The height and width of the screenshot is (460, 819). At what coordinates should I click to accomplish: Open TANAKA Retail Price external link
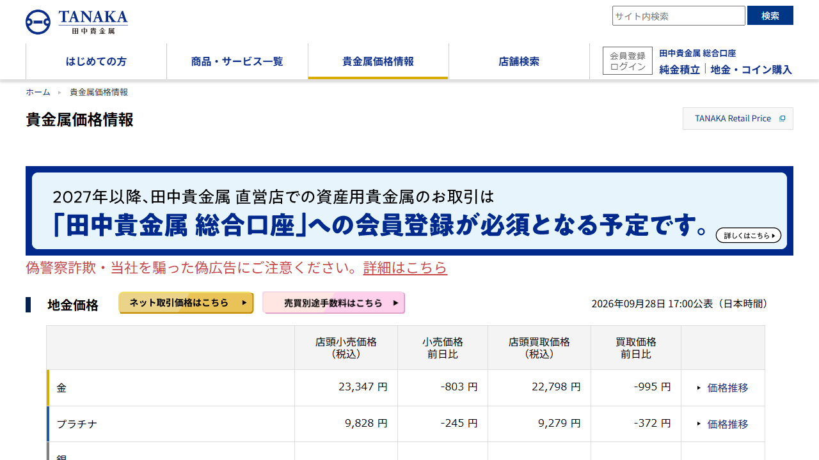click(x=738, y=118)
